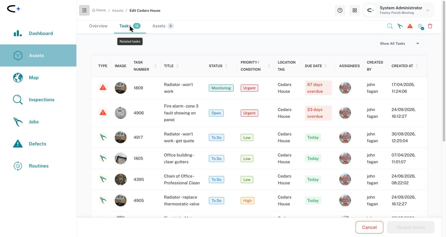Sort by Title column
This screenshot has height=237, width=446.
tap(177, 66)
